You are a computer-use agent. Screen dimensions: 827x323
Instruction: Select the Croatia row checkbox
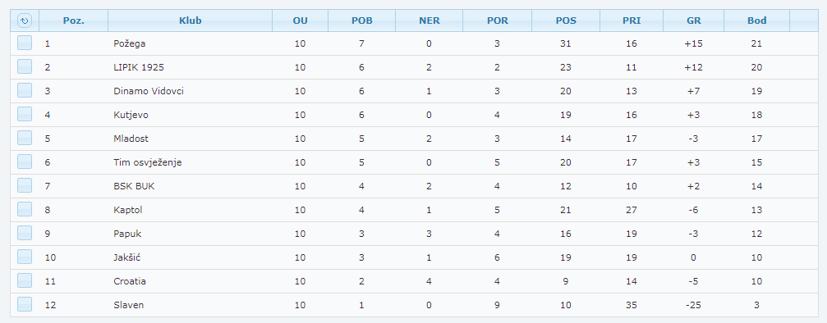coord(25,280)
